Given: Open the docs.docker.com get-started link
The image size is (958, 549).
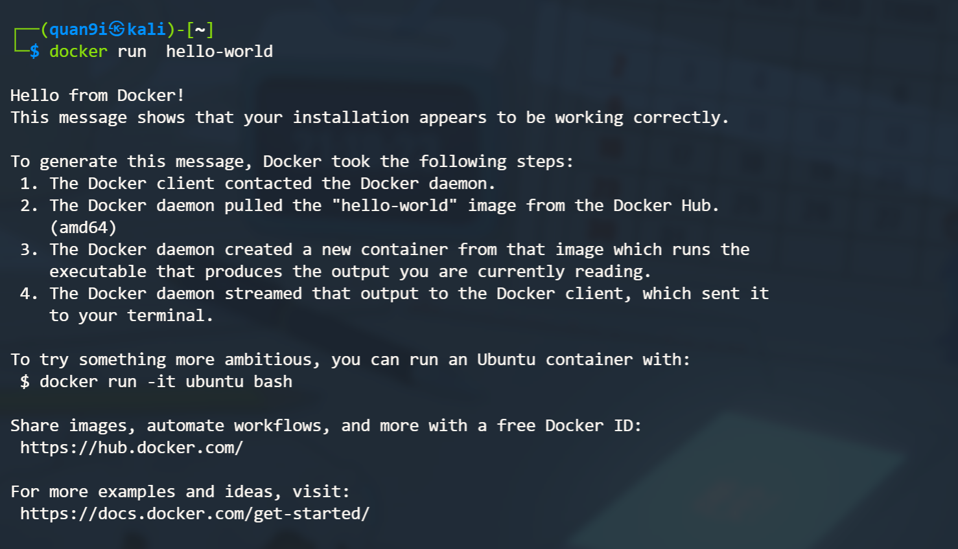Looking at the screenshot, I should 194,513.
